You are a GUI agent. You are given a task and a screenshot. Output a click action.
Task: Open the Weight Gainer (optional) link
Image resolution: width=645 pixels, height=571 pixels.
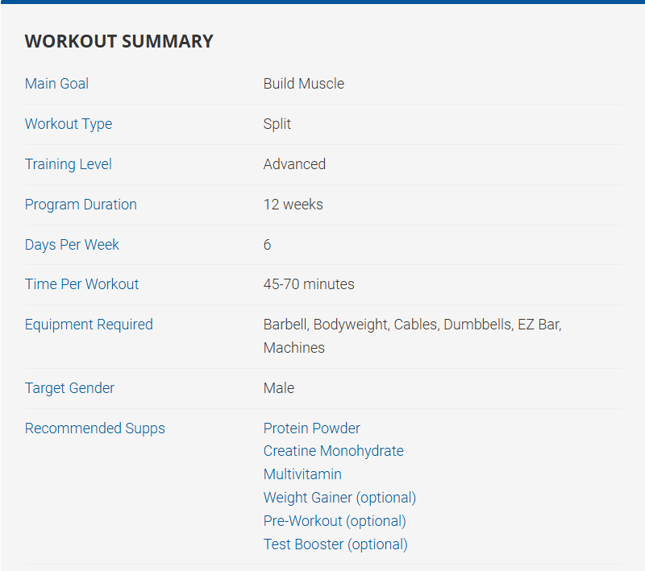[339, 498]
